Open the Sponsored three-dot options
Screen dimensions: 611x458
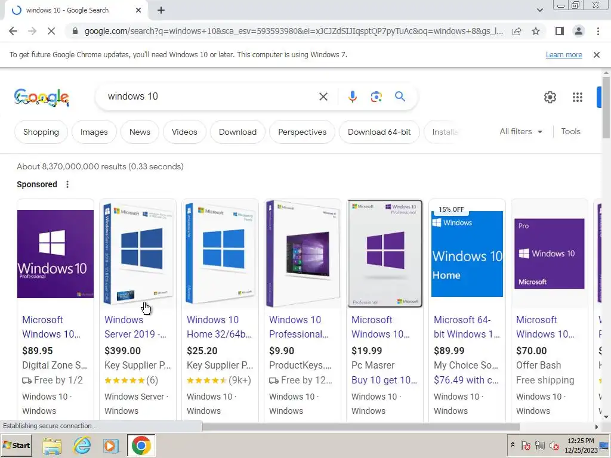(67, 184)
